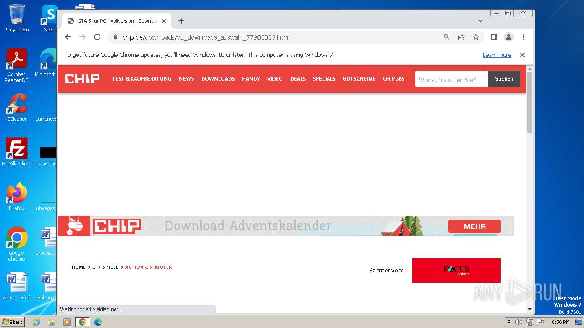Click the forward navigation arrow in Chrome
This screenshot has height=328, width=584.
pos(83,37)
